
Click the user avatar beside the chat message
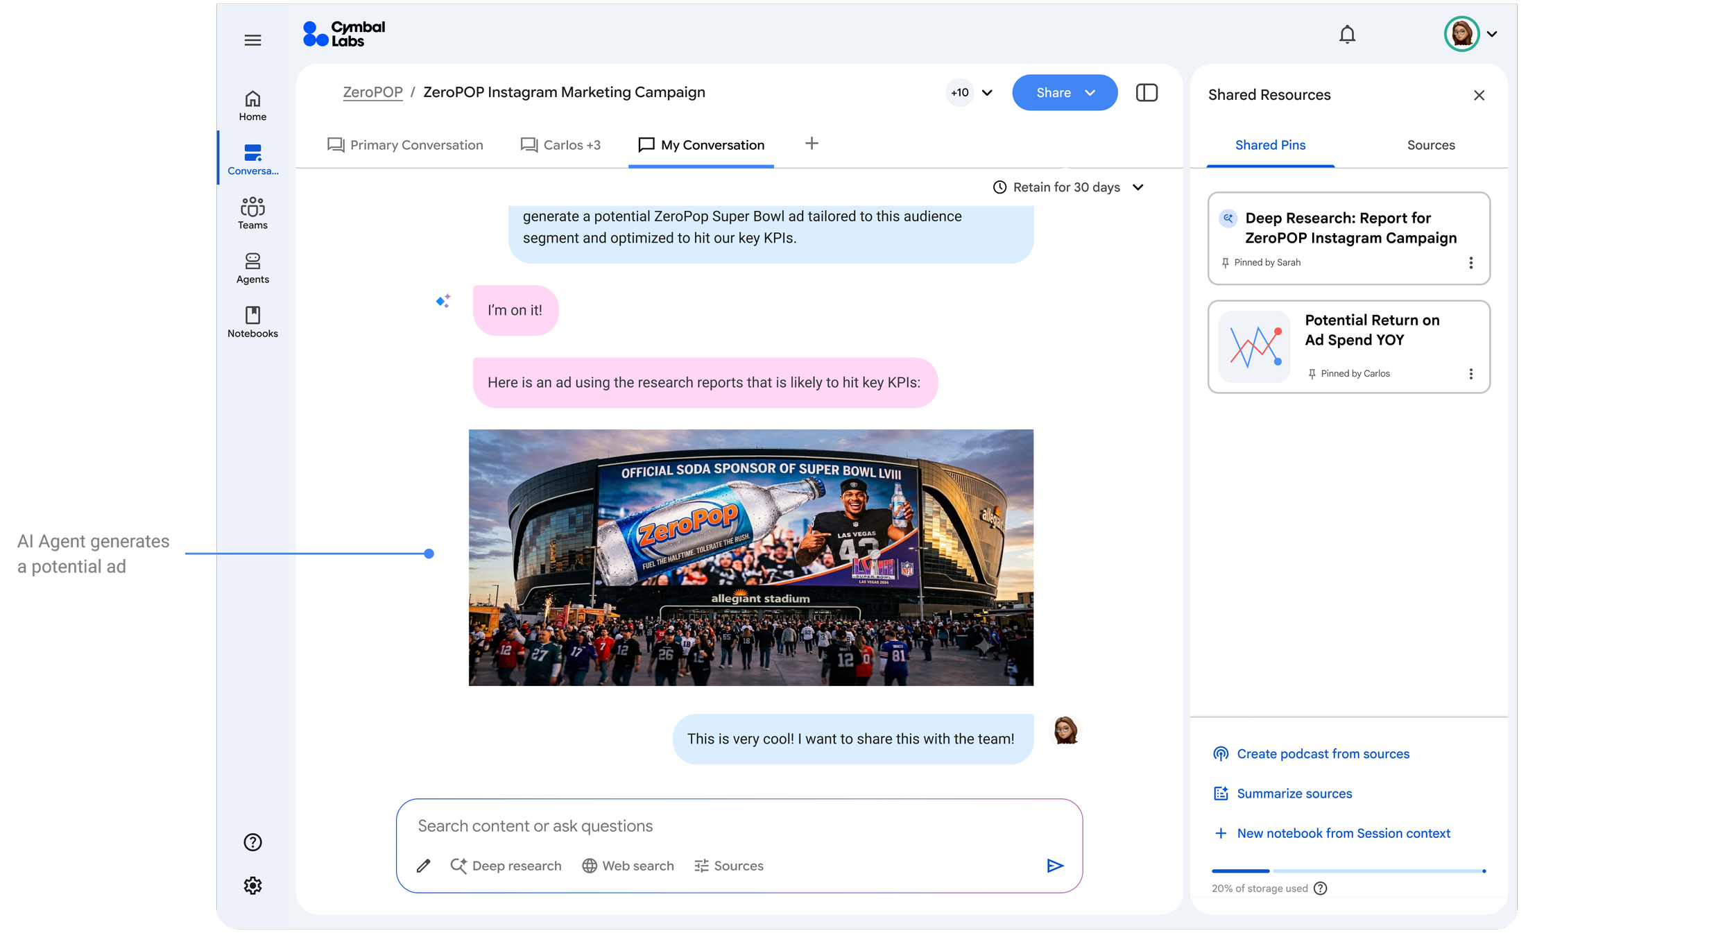pyautogui.click(x=1065, y=730)
